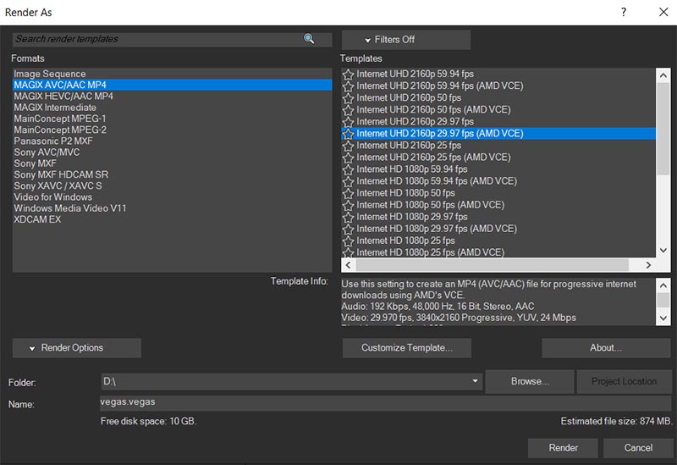Select the Sony MXF format row
This screenshot has width=677, height=465.
[x=173, y=163]
